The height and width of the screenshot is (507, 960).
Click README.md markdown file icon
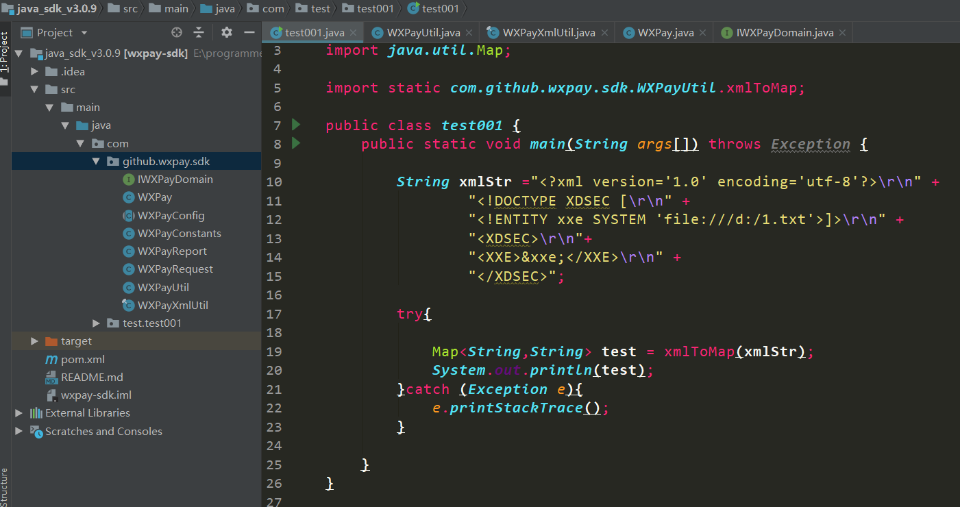tap(51, 378)
